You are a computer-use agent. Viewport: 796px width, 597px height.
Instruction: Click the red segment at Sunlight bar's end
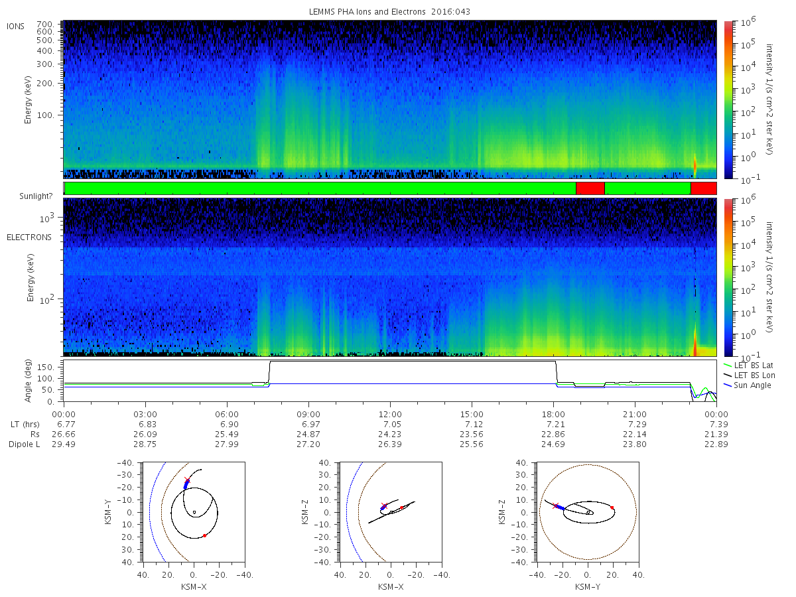coord(703,188)
